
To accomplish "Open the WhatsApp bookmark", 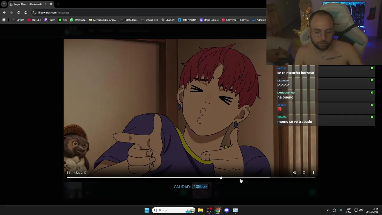I will [x=78, y=20].
